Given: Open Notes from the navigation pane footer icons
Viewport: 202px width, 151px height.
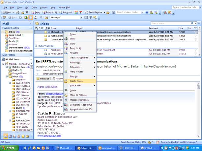Looking at the screenshot, I should click(23, 136).
